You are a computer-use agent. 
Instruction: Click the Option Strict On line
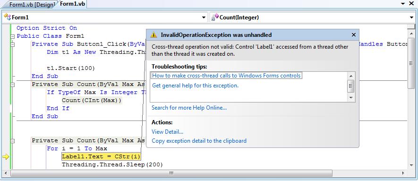47,28
